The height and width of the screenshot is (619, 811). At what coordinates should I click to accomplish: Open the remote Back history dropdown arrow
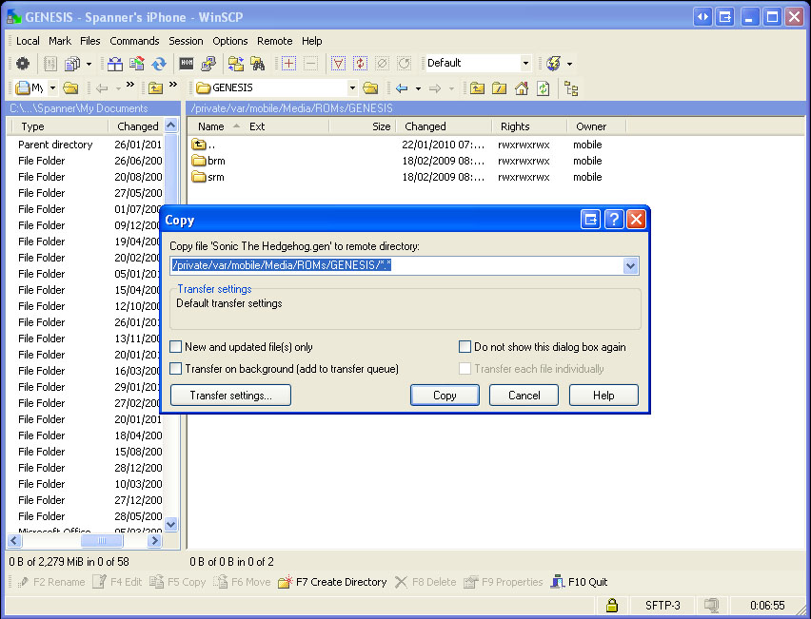[418, 88]
